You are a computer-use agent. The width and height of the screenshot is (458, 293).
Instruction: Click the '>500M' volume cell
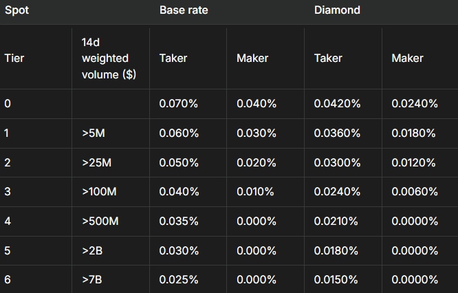coord(100,221)
